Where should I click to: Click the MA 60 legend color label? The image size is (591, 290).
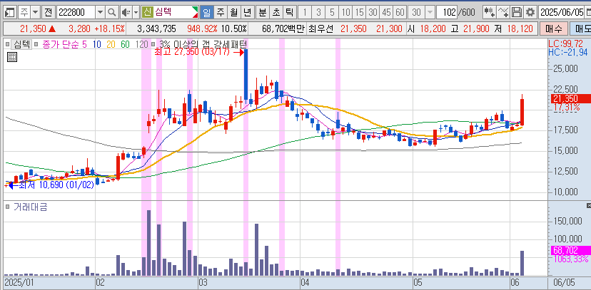(125, 44)
